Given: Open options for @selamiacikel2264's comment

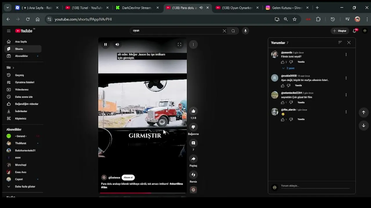Looking at the screenshot, I should pyautogui.click(x=346, y=95).
